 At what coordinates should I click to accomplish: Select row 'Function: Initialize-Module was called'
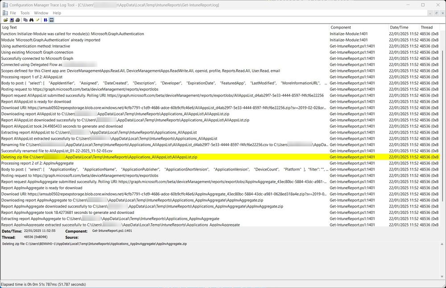[x=220, y=33]
